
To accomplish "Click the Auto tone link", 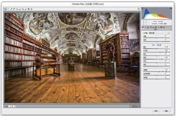I will 153,45.
